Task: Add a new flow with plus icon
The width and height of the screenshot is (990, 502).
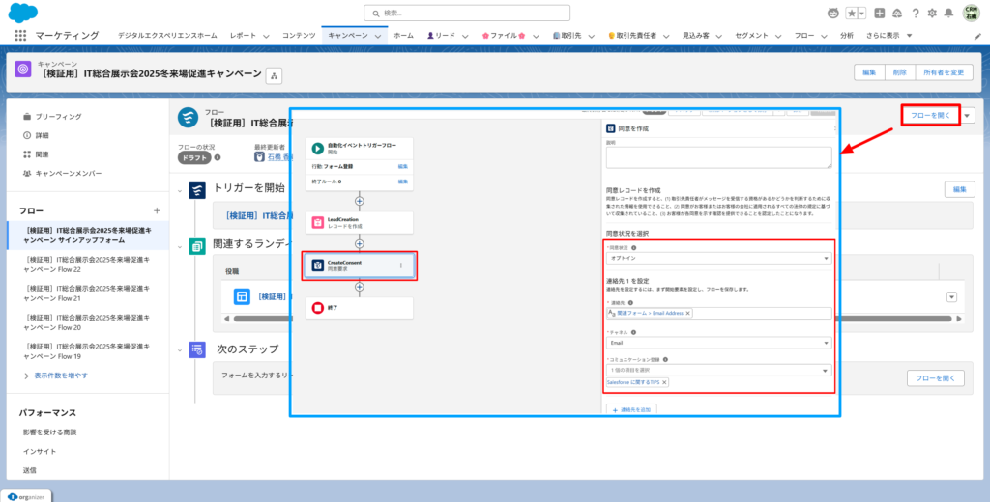Action: (158, 210)
